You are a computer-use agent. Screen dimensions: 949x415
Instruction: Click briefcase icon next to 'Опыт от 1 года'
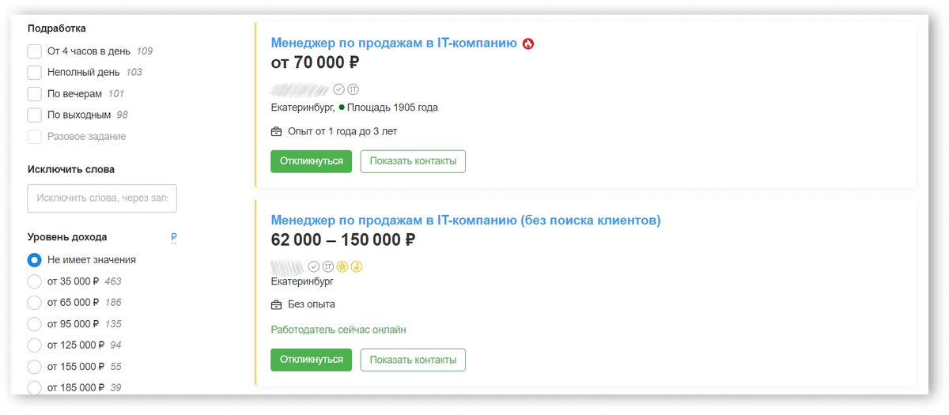(x=276, y=131)
